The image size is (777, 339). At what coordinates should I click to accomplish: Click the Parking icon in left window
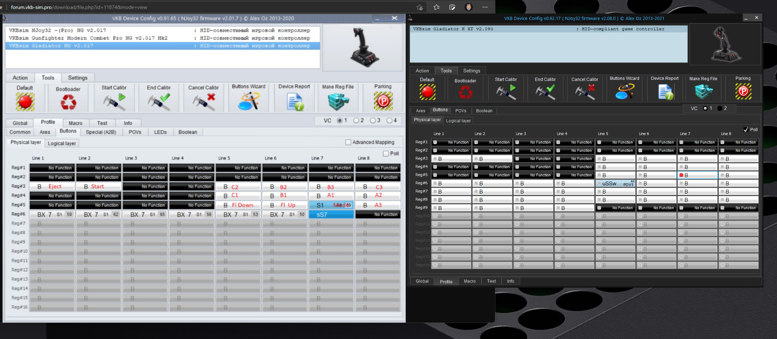tap(383, 101)
